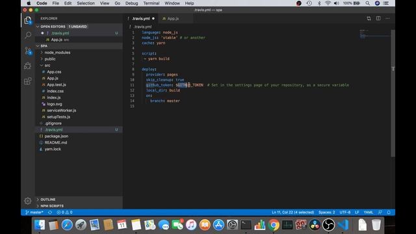Open the Terminal menu

click(x=151, y=3)
